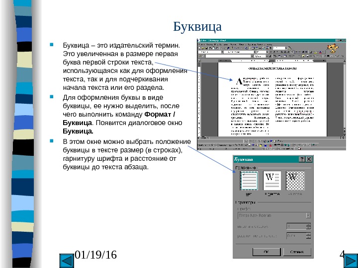
Task: Click the Open icon in Word toolbar
Action: click(203, 48)
